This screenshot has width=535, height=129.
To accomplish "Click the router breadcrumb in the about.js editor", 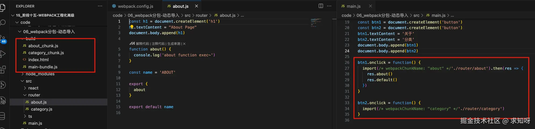I will click(201, 15).
